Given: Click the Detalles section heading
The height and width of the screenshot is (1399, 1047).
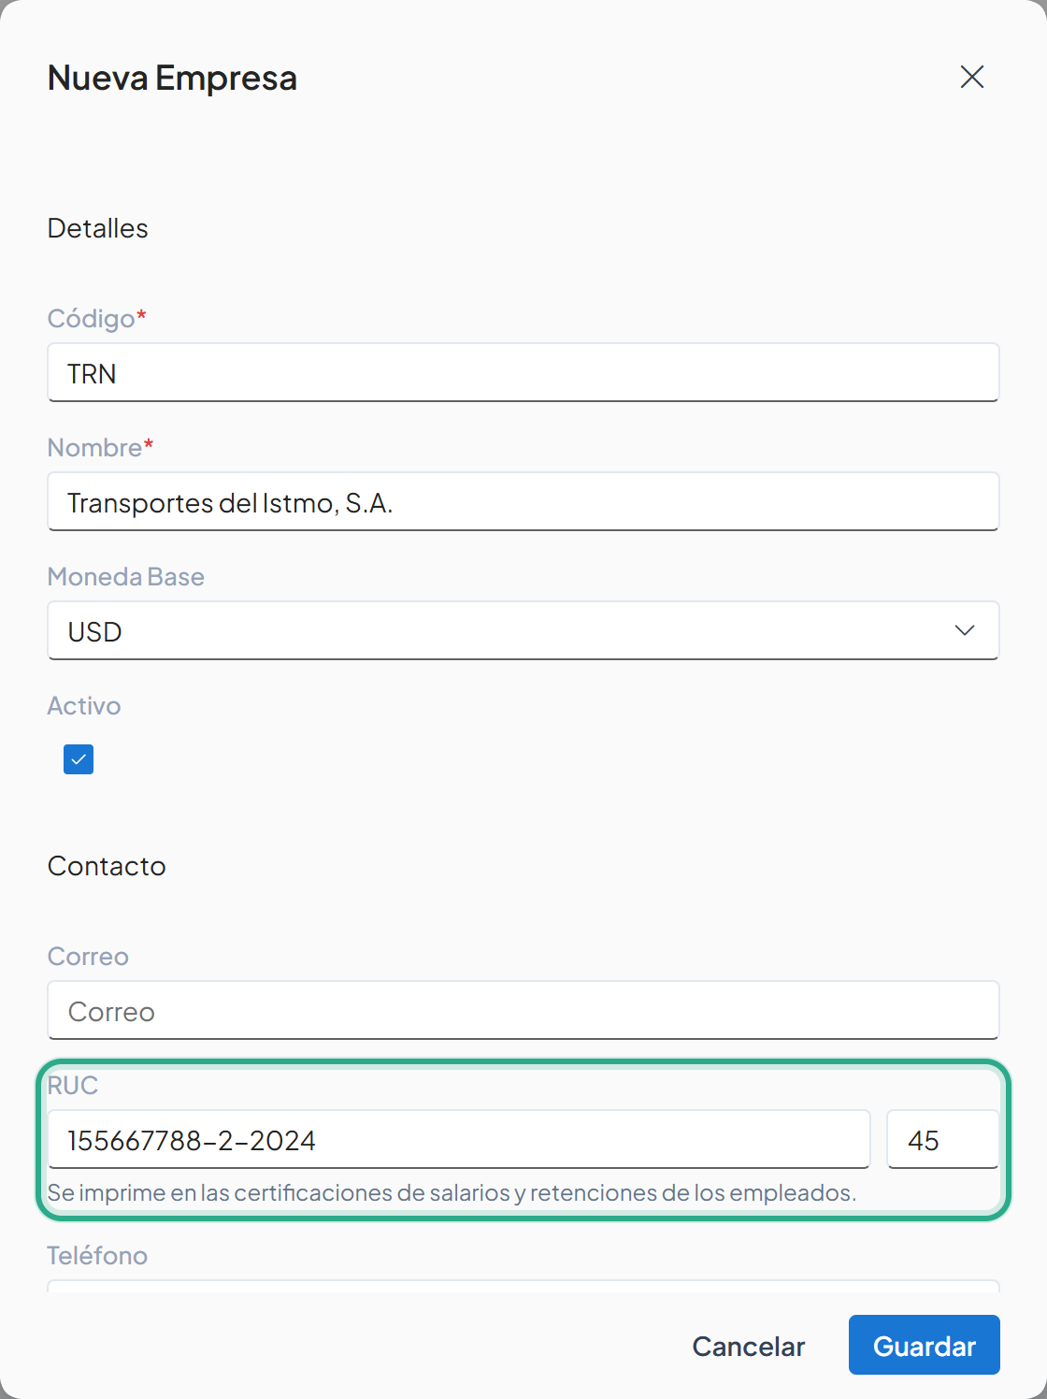Looking at the screenshot, I should 98,228.
